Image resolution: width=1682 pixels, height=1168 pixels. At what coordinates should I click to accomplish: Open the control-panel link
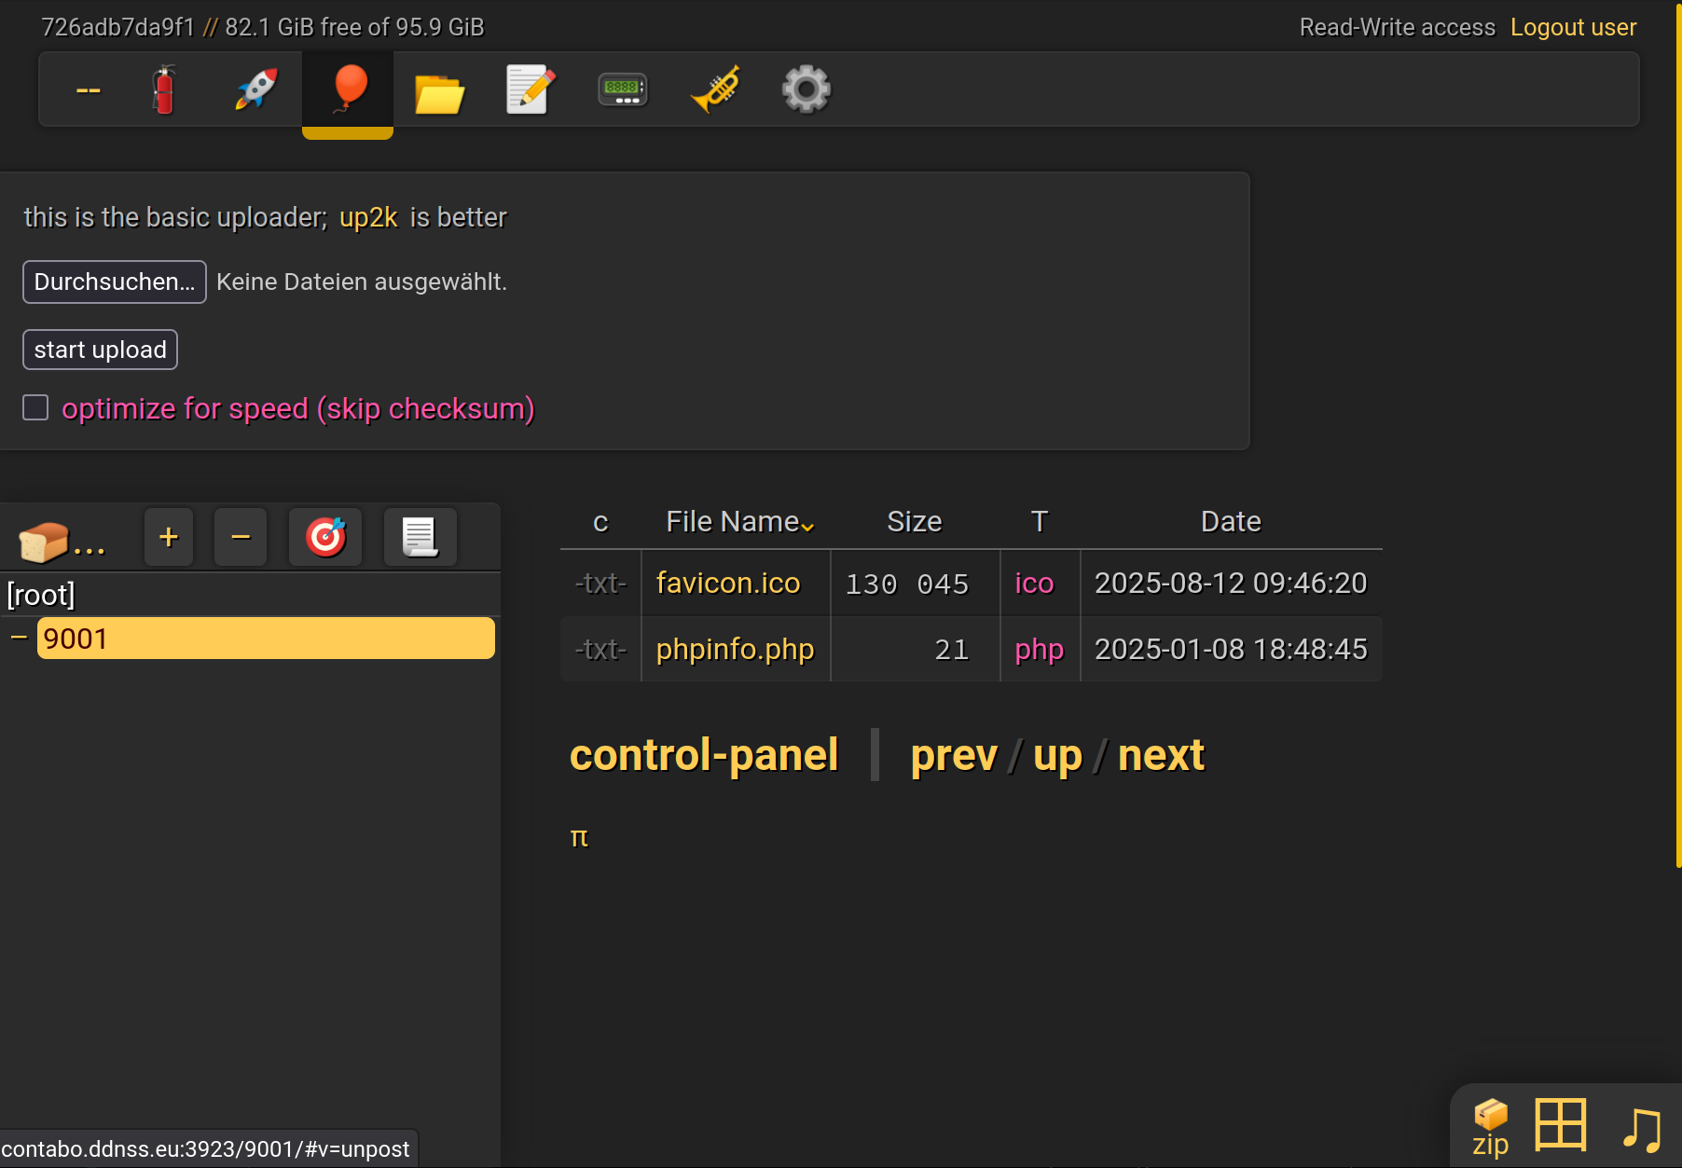[703, 755]
